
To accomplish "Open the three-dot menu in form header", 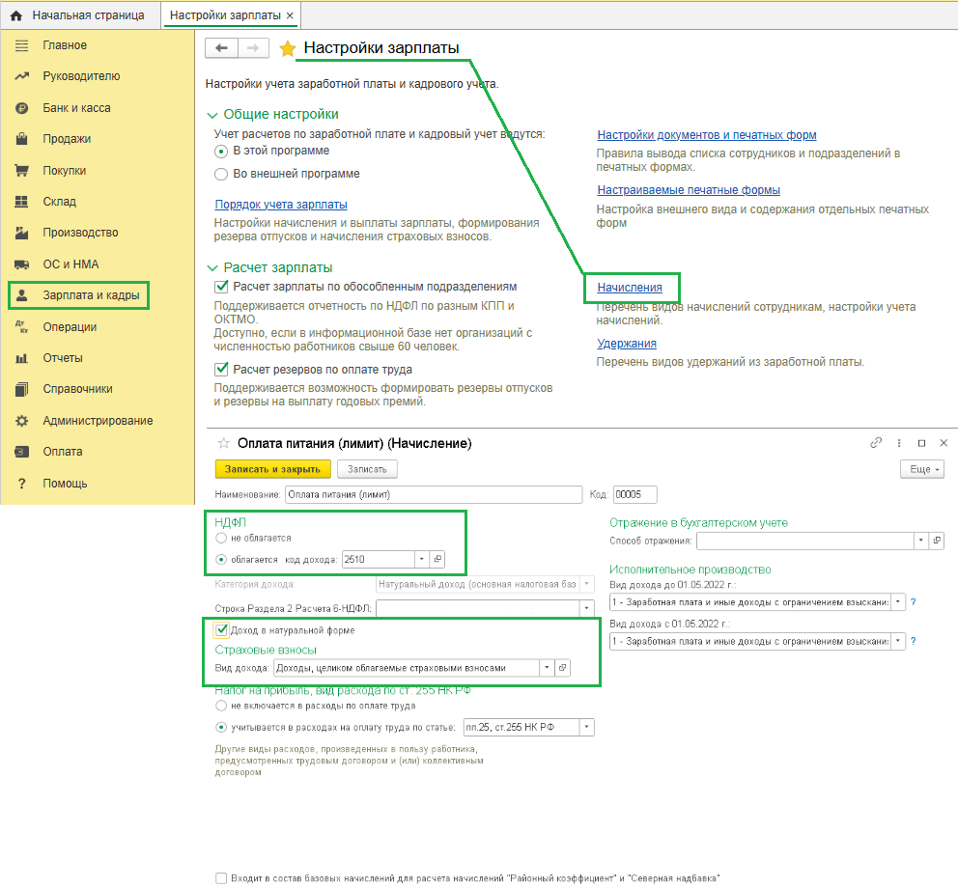I will pos(899,443).
